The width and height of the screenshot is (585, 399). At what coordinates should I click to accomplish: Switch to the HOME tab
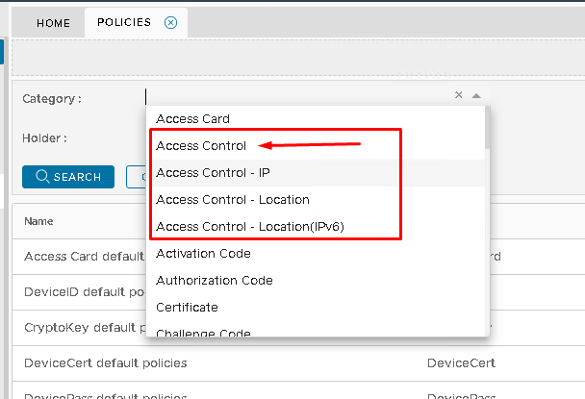pos(53,23)
